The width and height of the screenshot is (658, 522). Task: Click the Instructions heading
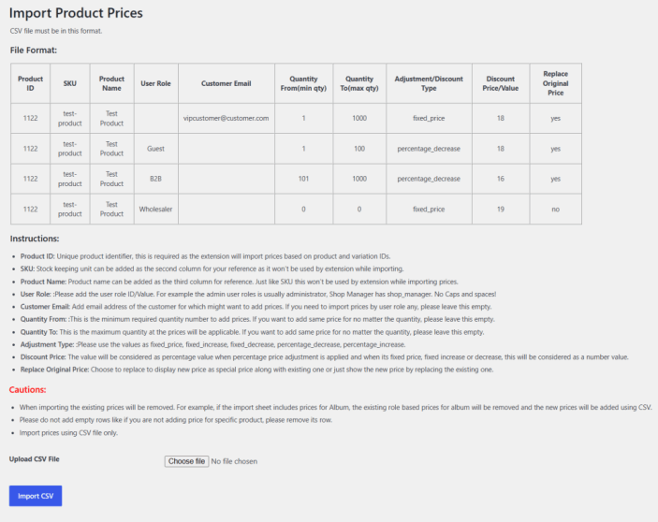[35, 239]
